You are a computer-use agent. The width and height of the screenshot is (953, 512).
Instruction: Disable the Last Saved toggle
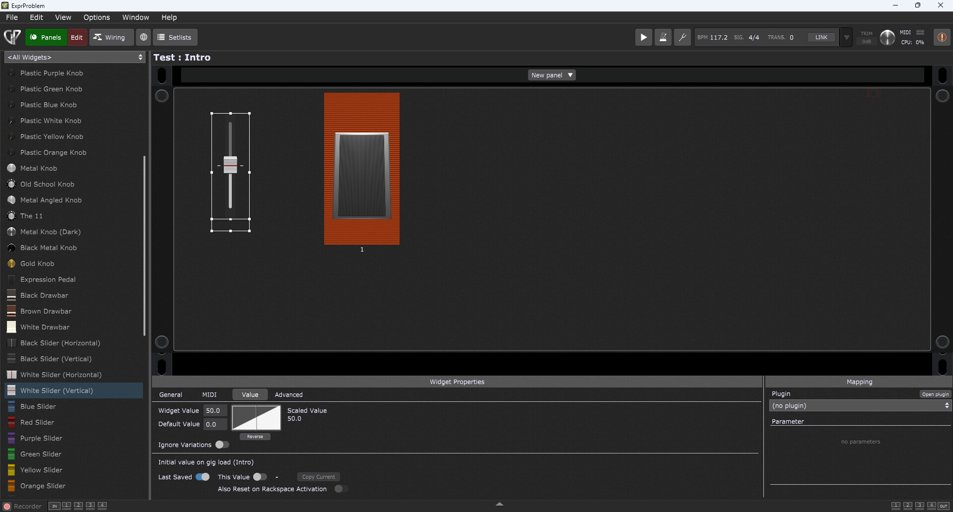(202, 477)
